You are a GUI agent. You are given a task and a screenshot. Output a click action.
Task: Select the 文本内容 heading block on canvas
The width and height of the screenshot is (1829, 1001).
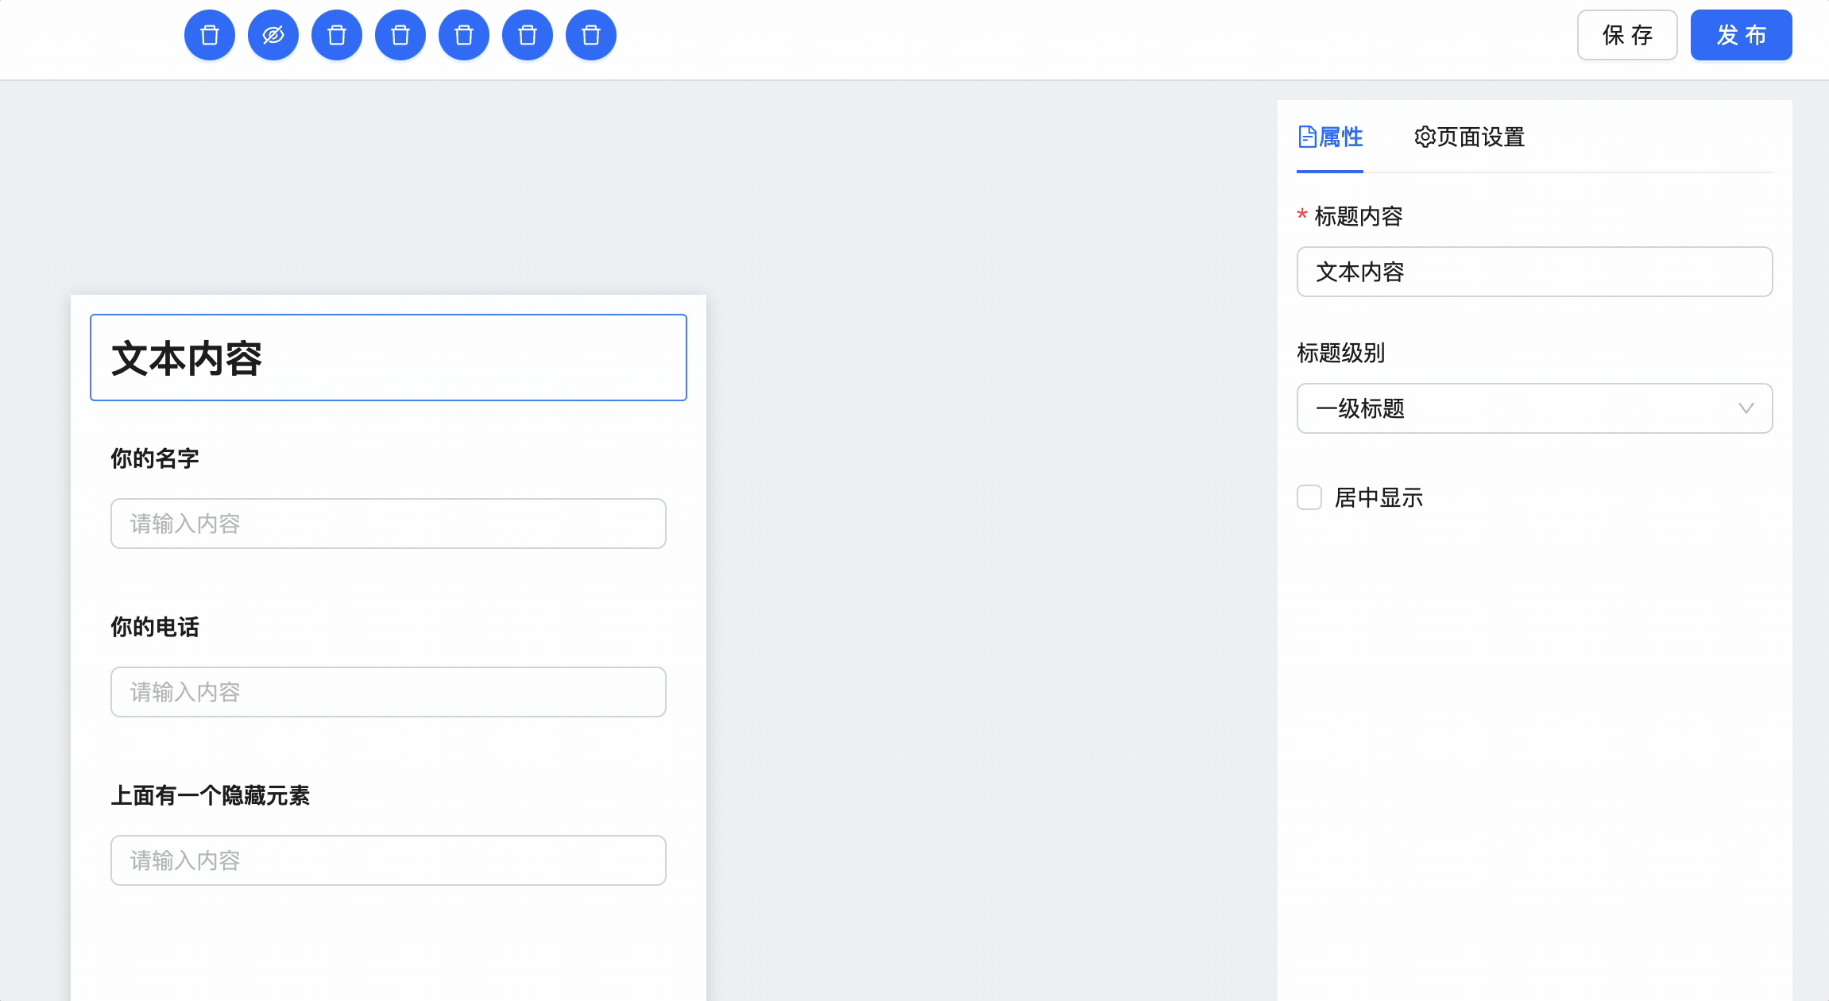pos(388,357)
